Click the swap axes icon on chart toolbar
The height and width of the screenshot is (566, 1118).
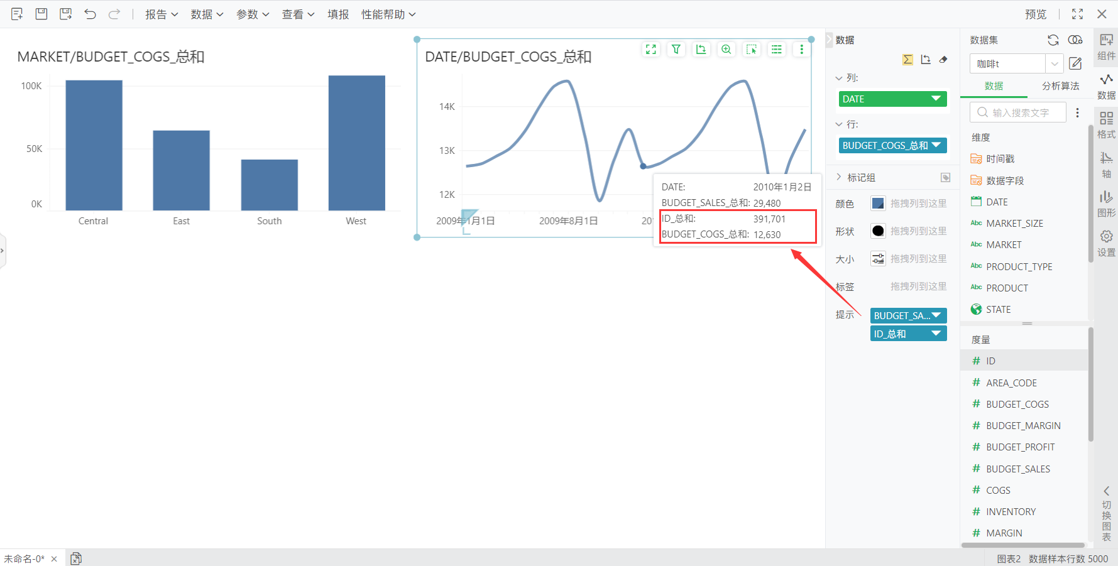701,49
